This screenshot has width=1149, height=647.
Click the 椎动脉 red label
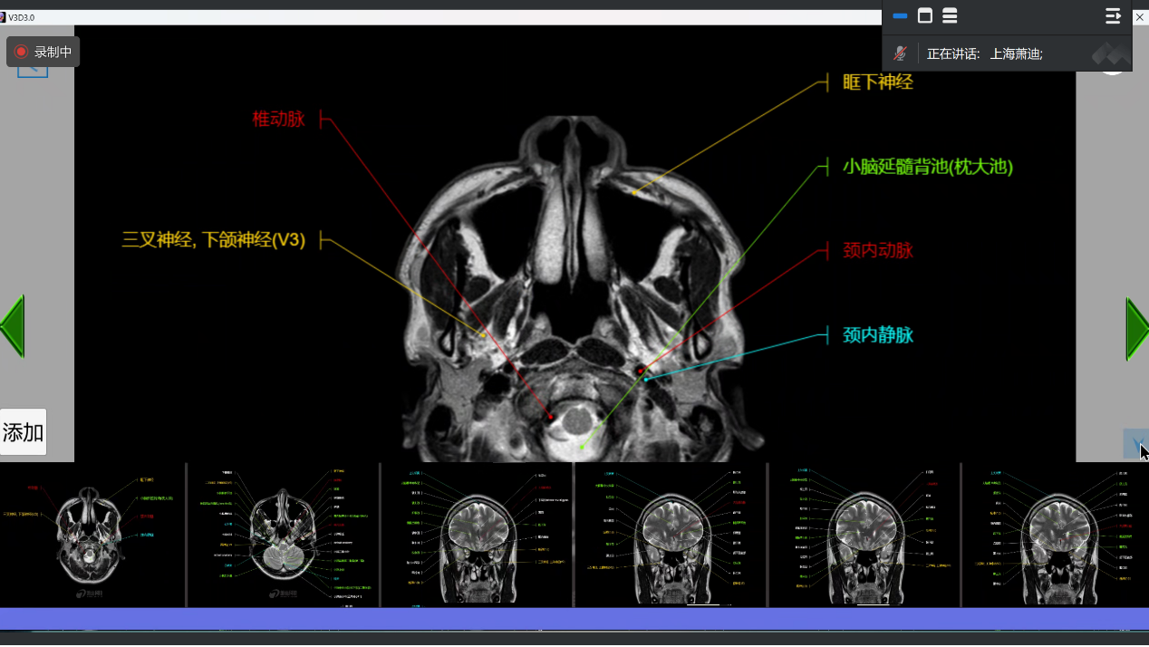coord(278,119)
